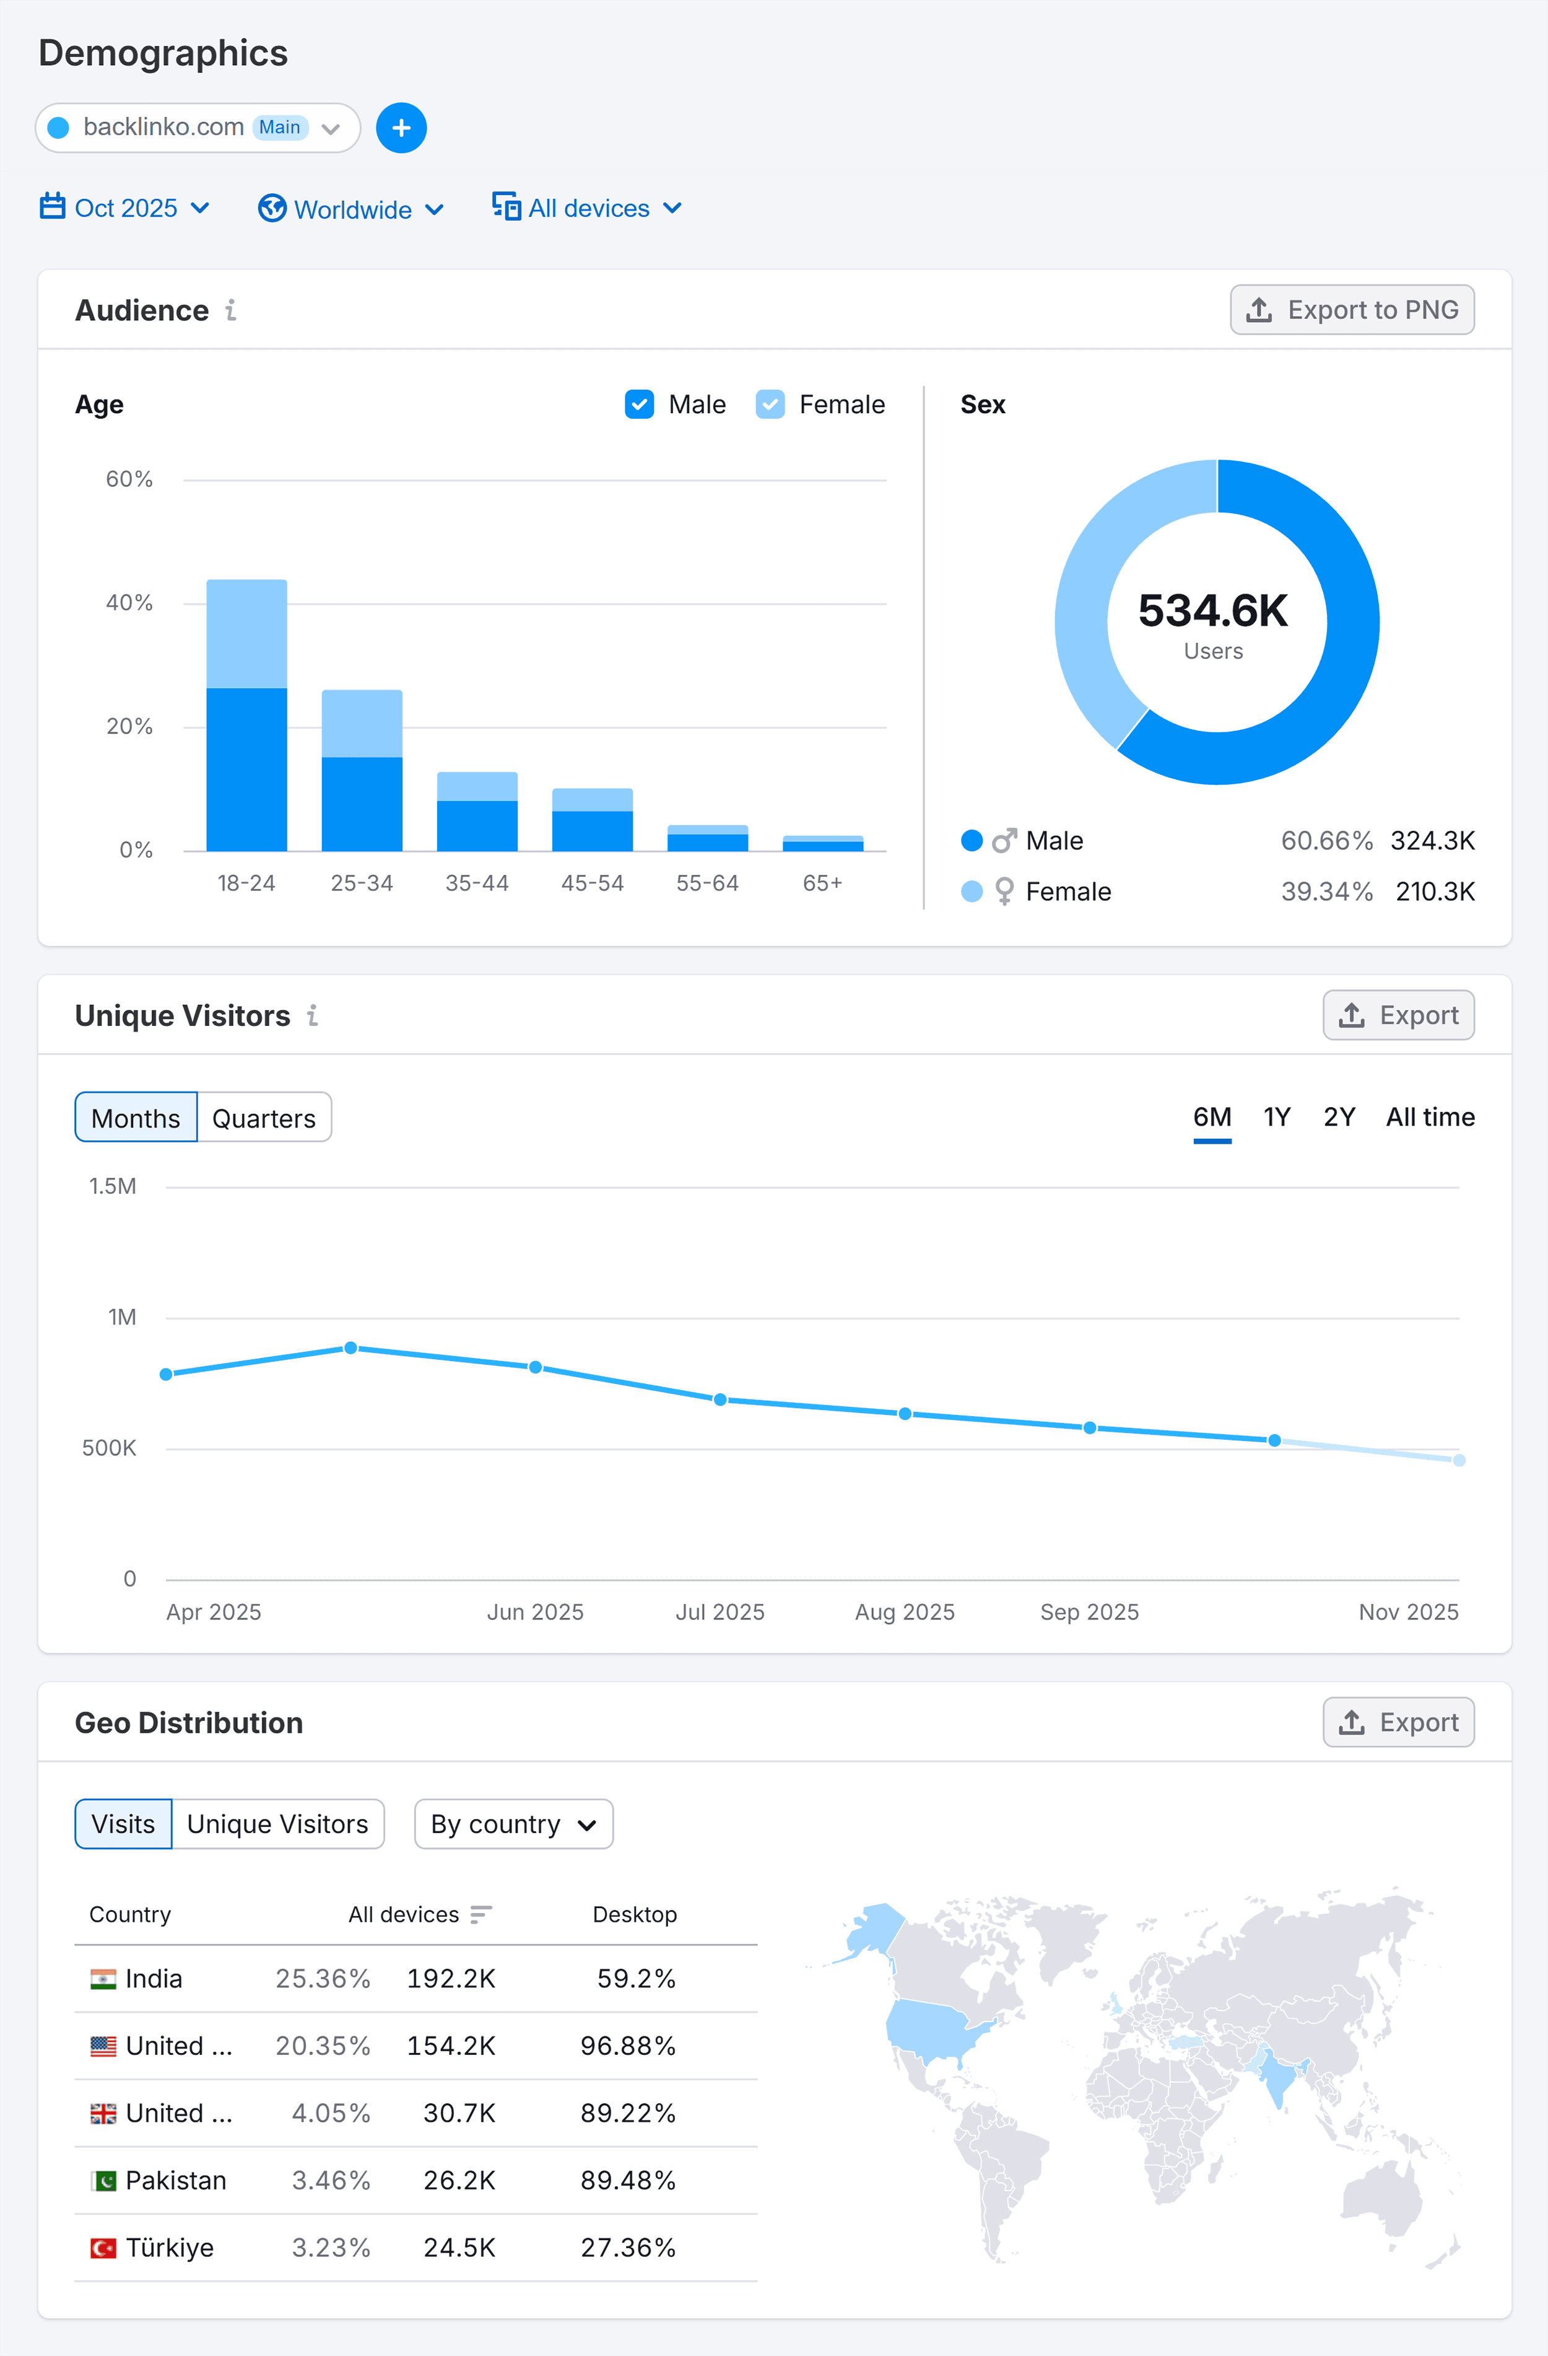Switch Geo Distribution to Unique Visitors
The height and width of the screenshot is (2356, 1548).
click(278, 1823)
